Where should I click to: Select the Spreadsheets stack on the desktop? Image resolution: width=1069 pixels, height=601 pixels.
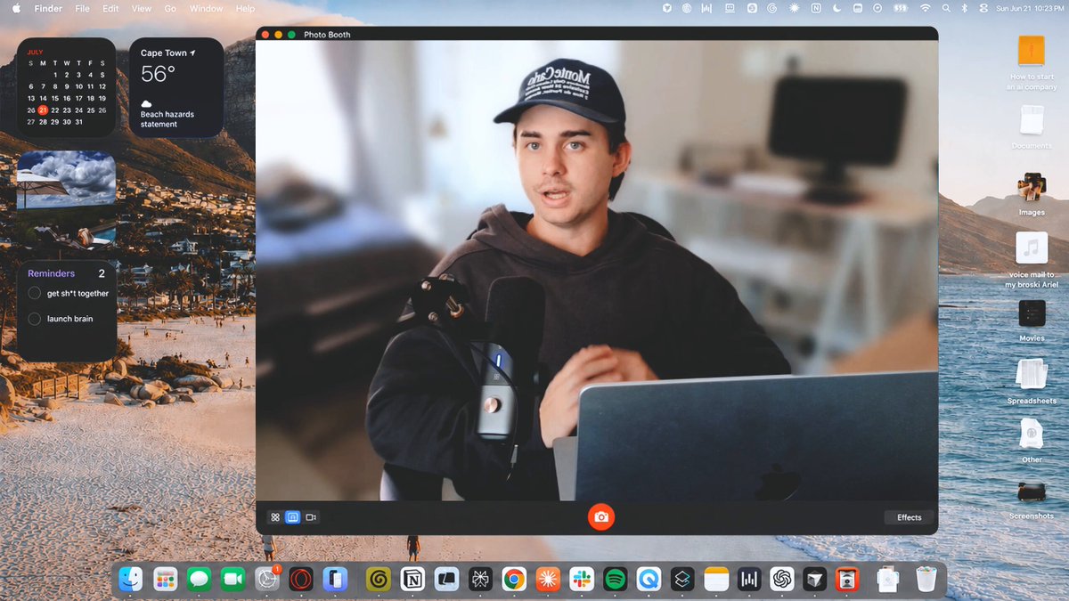1032,381
